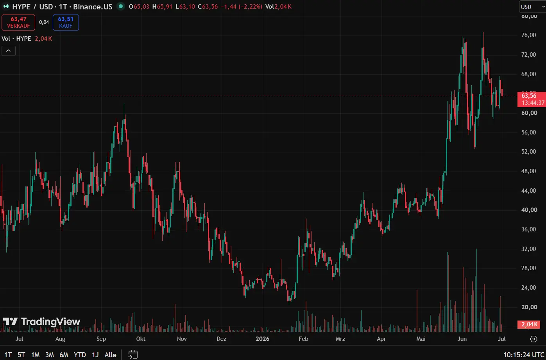Click the red VERKAUF sell button
The width and height of the screenshot is (546, 360).
click(x=18, y=22)
